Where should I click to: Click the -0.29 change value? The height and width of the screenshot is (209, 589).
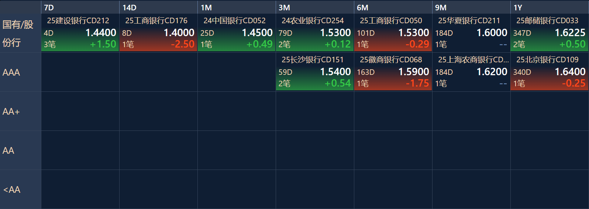pos(417,44)
